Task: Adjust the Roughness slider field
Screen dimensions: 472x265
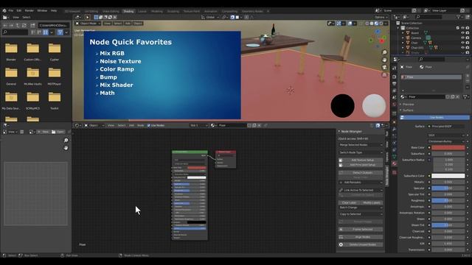Action: 448,200
